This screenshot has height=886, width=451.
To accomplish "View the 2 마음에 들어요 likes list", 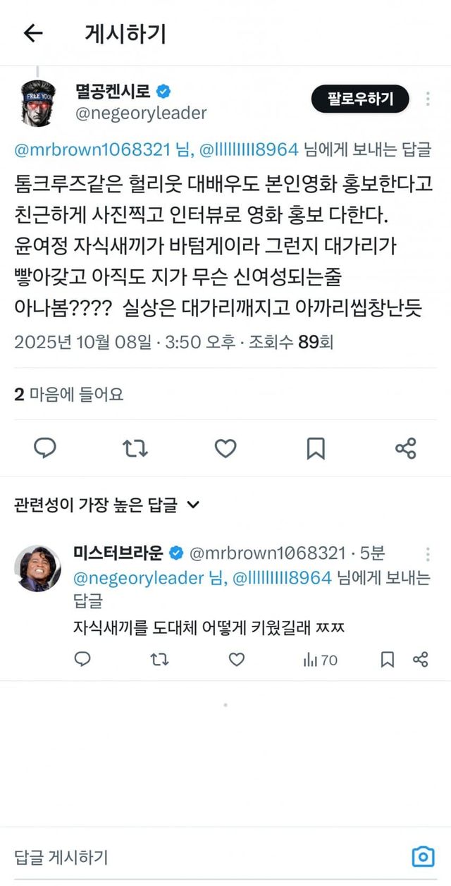I will [x=69, y=395].
